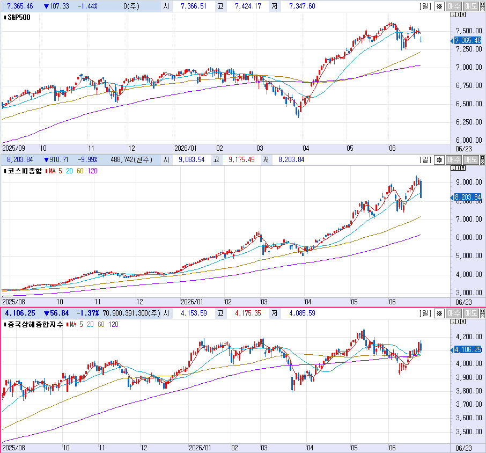Click 코스피 volume 488,742(천주)
This screenshot has height=453, width=486.
[x=131, y=160]
